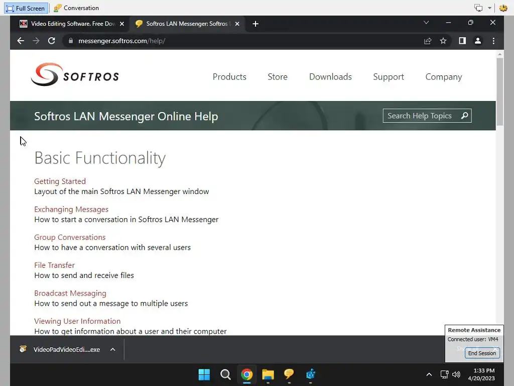The image size is (514, 386).
Task: Open the Conversation button
Action: pos(76,8)
